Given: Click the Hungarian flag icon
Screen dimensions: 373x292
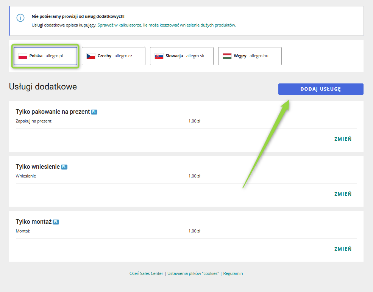Looking at the screenshot, I should [x=227, y=56].
